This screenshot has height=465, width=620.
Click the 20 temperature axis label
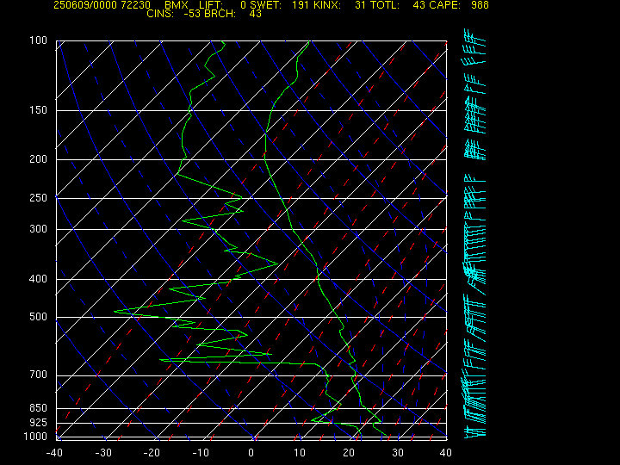click(349, 453)
